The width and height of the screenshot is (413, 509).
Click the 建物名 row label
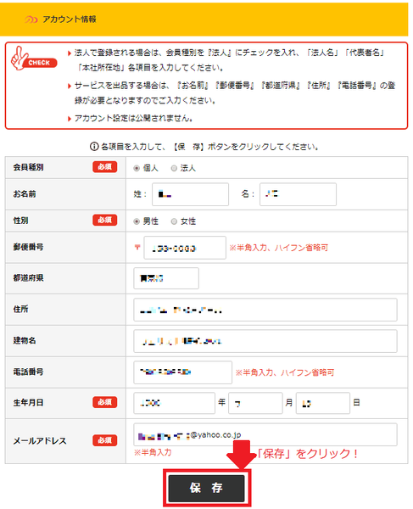(25, 340)
